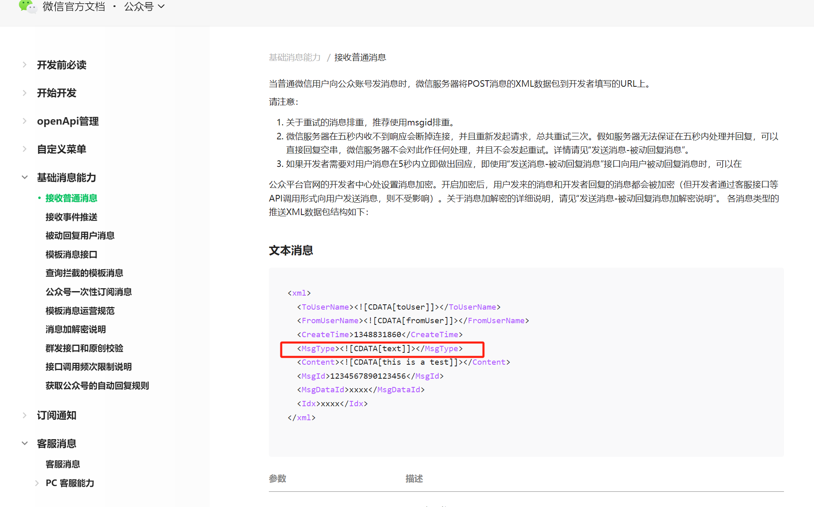Expand the 开发前必读 section chevron

coord(25,65)
